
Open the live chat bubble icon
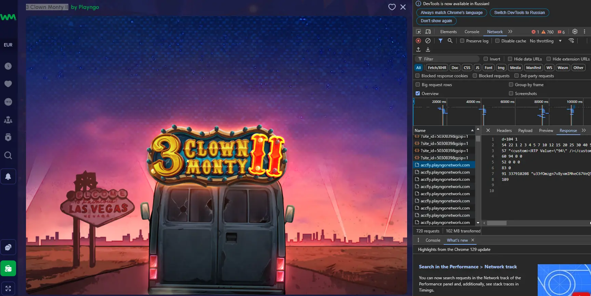pyautogui.click(x=8, y=247)
